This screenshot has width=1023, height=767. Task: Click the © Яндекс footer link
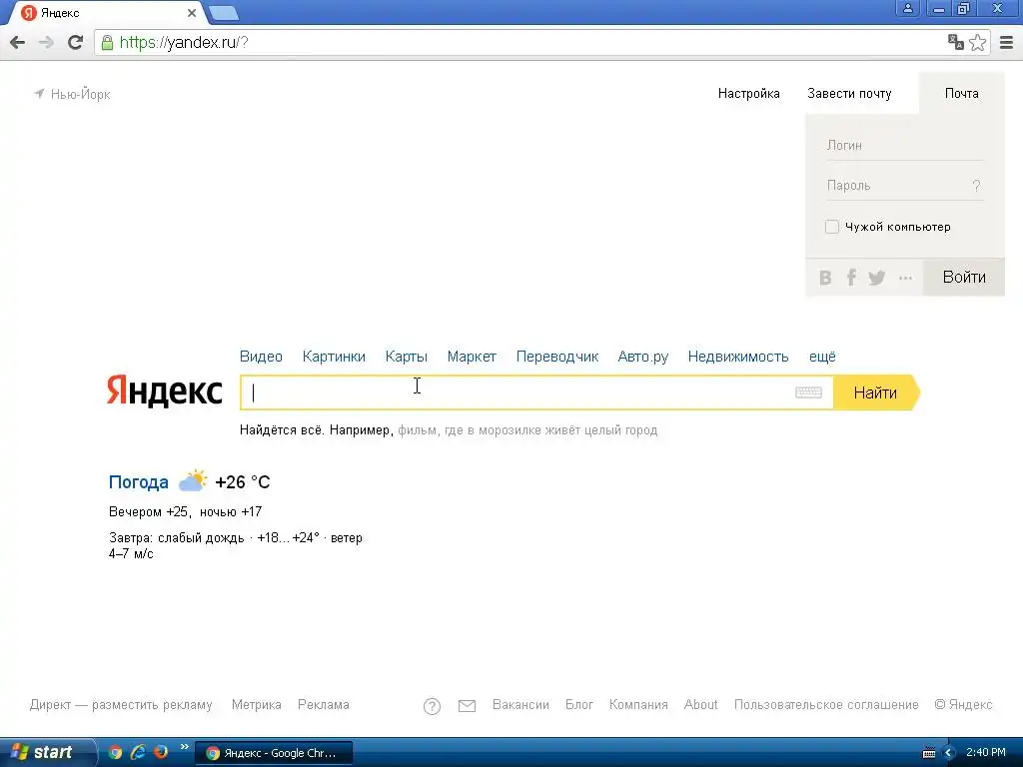(x=964, y=705)
